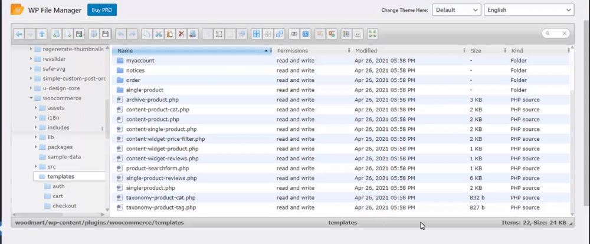Select the single-product folder row
Screen dimensions: 590x244
coord(340,90)
